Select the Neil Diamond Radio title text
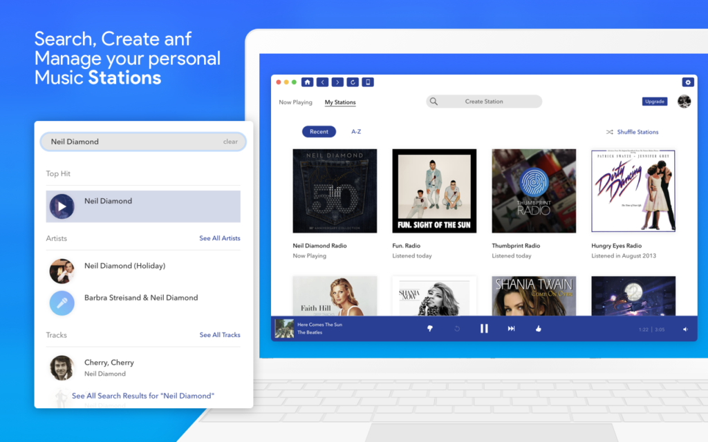 (319, 246)
